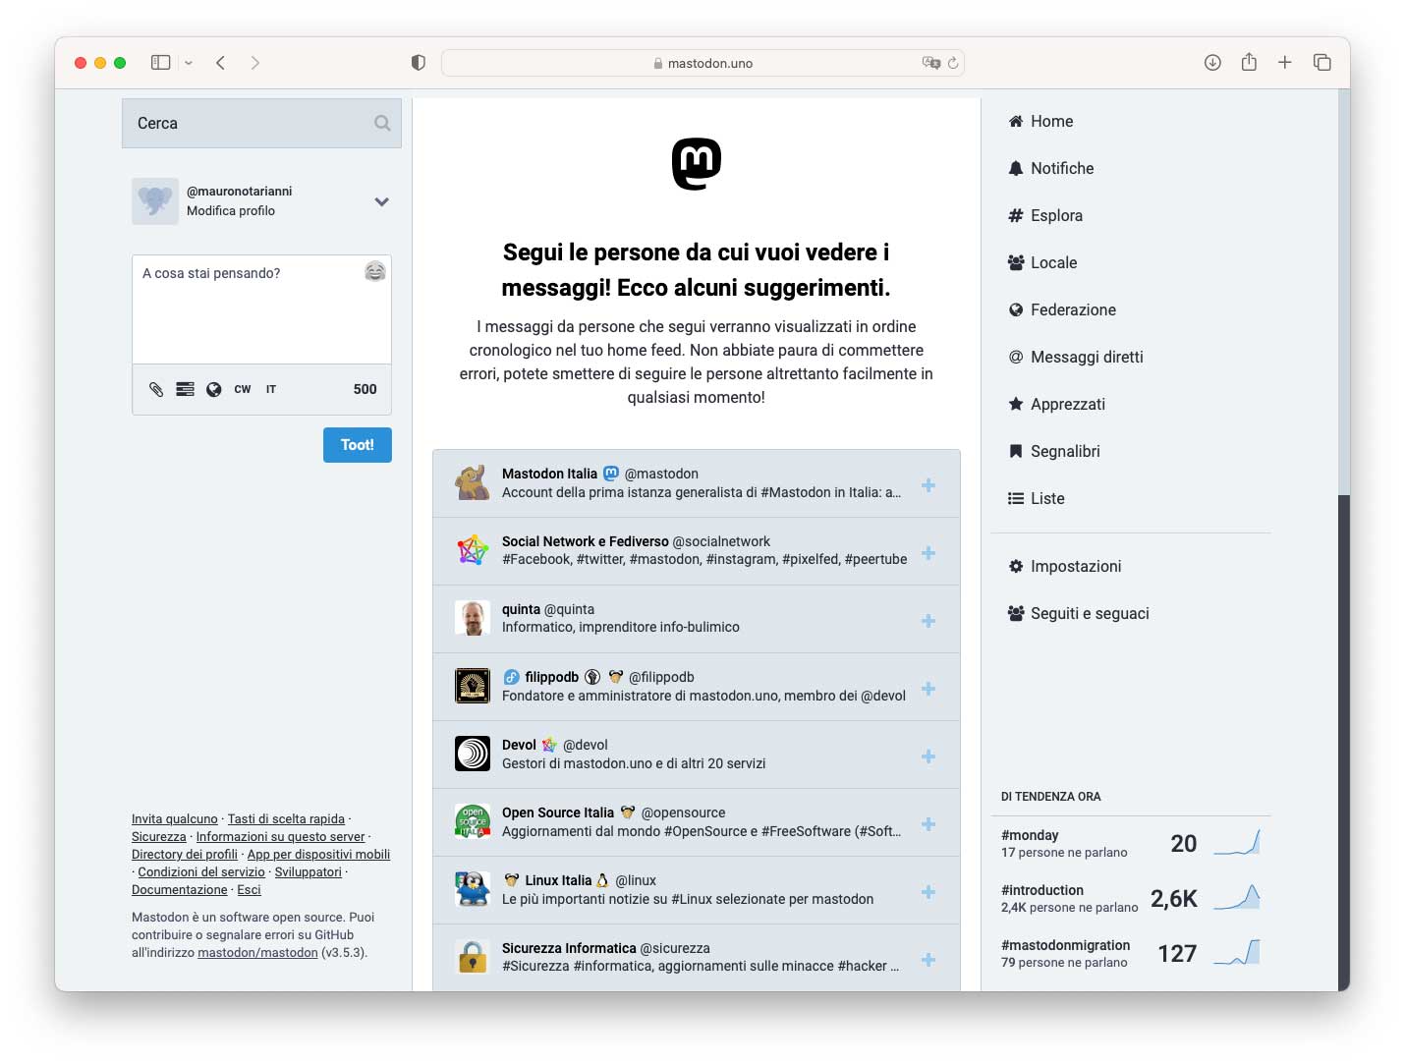Open Segnalibri bookmarks
Screen dimensions: 1405x1064
point(1054,451)
